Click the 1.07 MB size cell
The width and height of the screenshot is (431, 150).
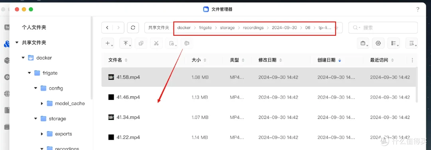tap(200, 117)
